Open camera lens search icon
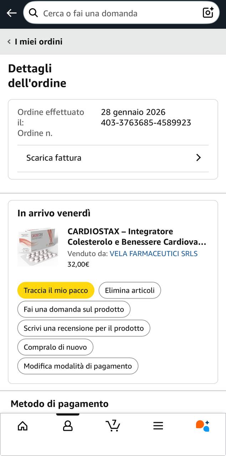The width and height of the screenshot is (226, 456). pyautogui.click(x=208, y=13)
